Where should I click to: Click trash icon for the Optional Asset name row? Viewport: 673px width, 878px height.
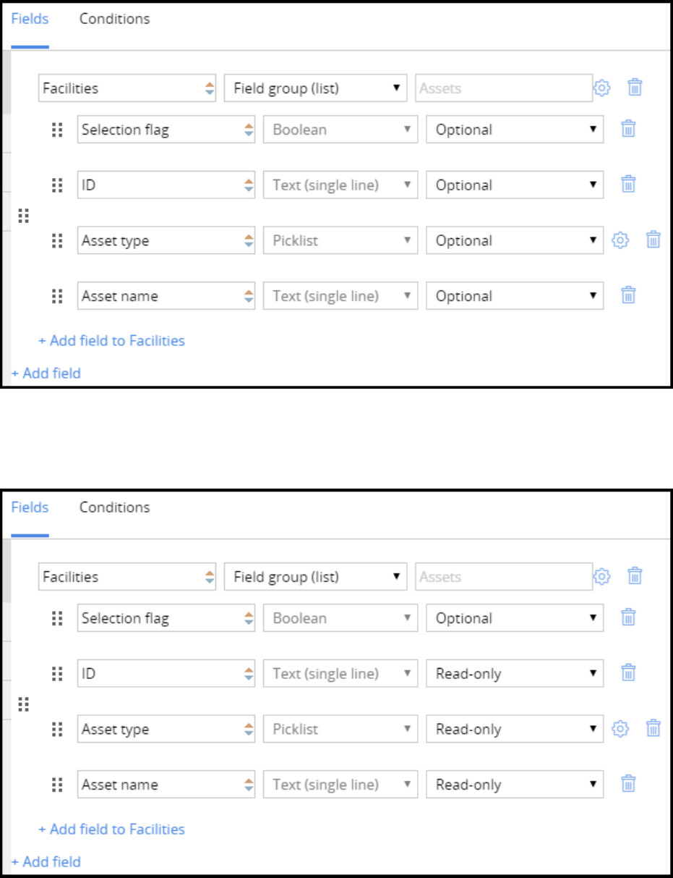tap(628, 295)
